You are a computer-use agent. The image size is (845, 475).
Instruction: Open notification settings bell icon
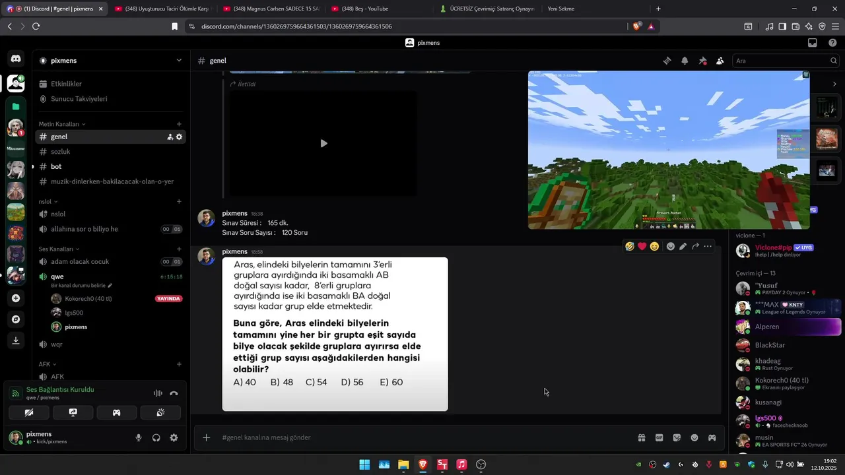click(x=685, y=61)
